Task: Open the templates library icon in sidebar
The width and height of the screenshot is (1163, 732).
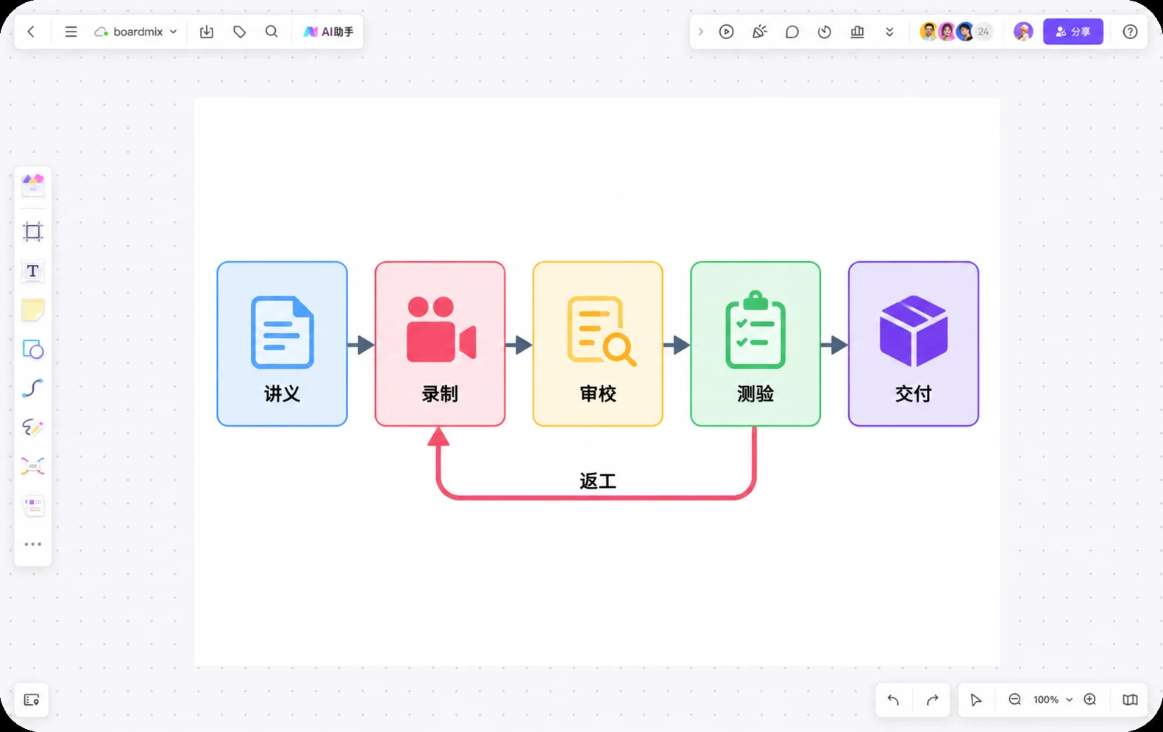Action: point(32,185)
